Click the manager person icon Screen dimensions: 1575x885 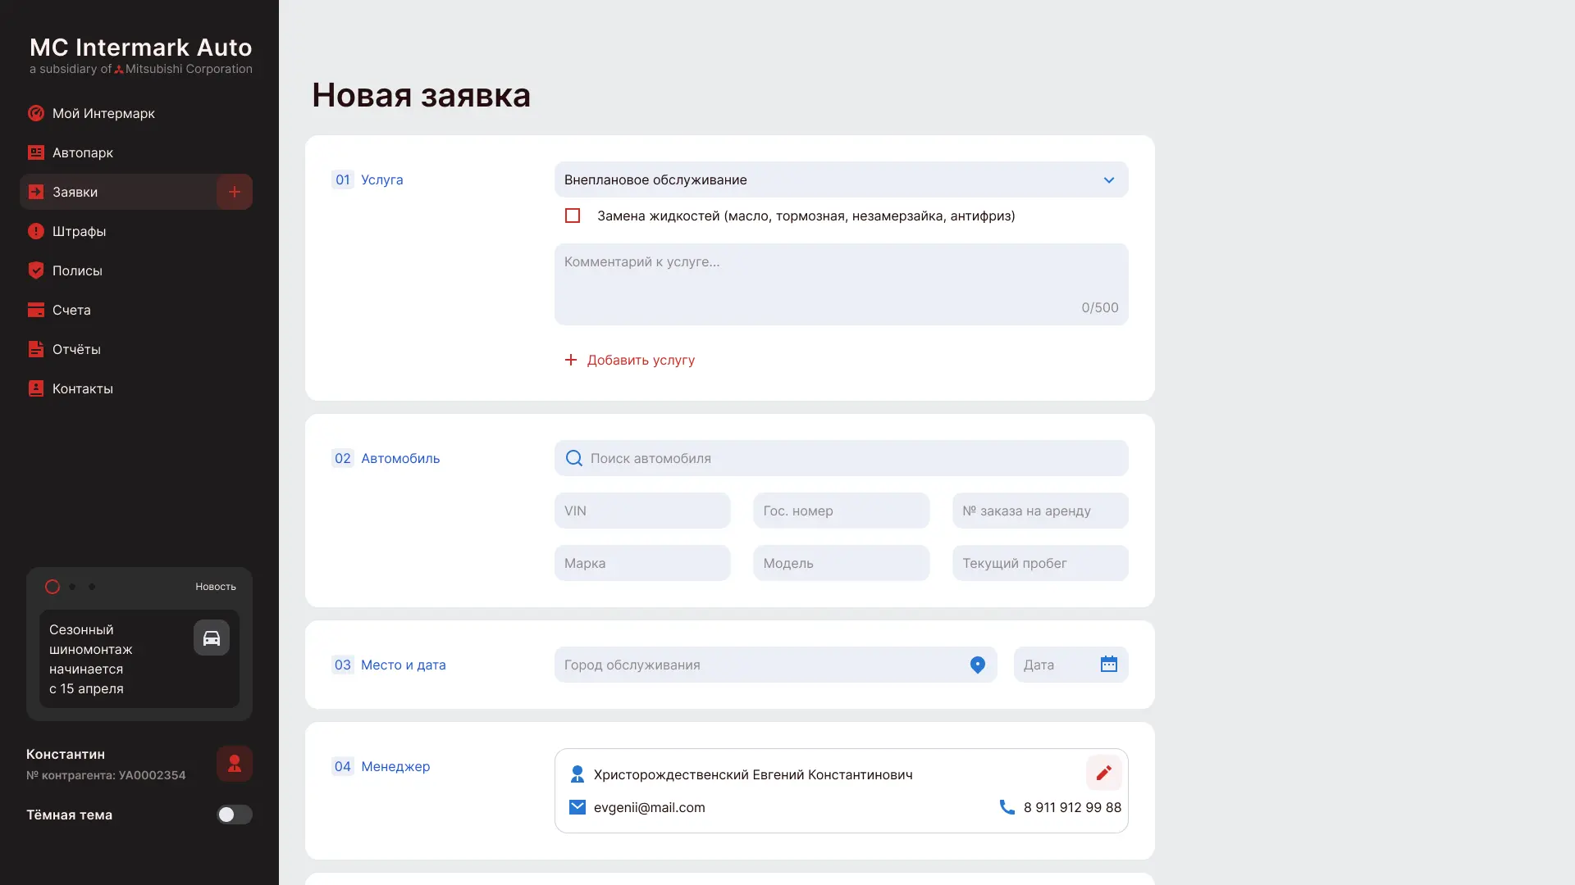click(x=577, y=774)
